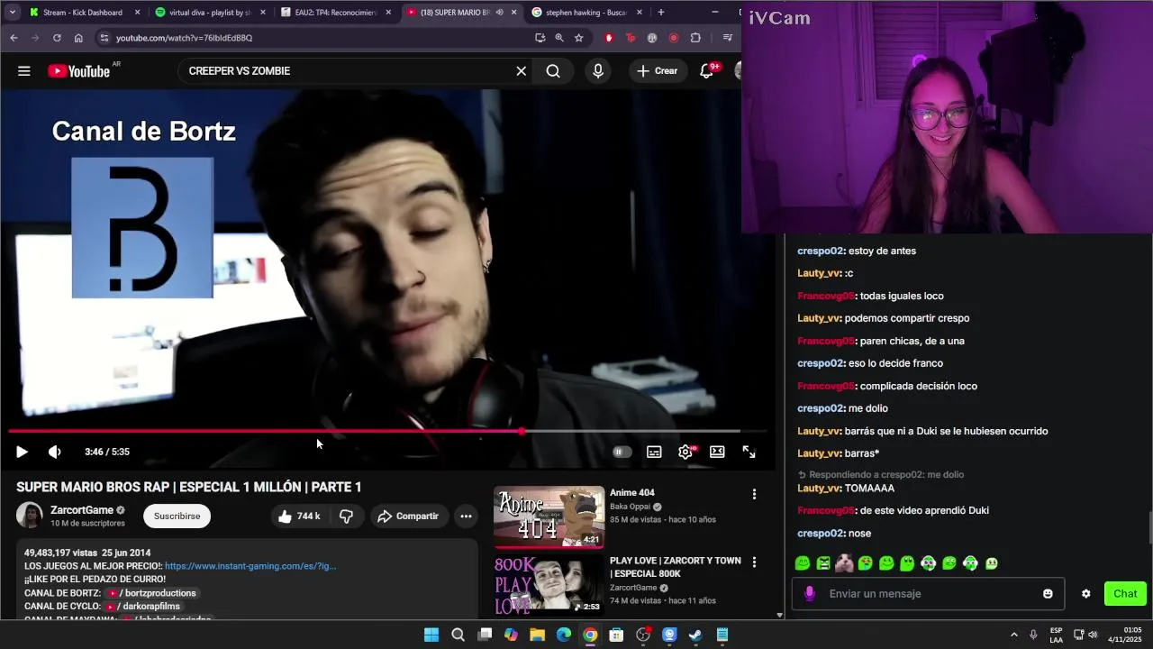Open video player settings gear
Image resolution: width=1153 pixels, height=649 pixels.
[x=685, y=452]
